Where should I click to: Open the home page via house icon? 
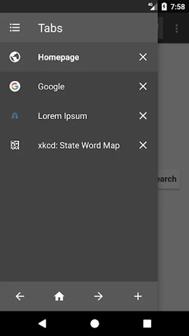coord(59,296)
